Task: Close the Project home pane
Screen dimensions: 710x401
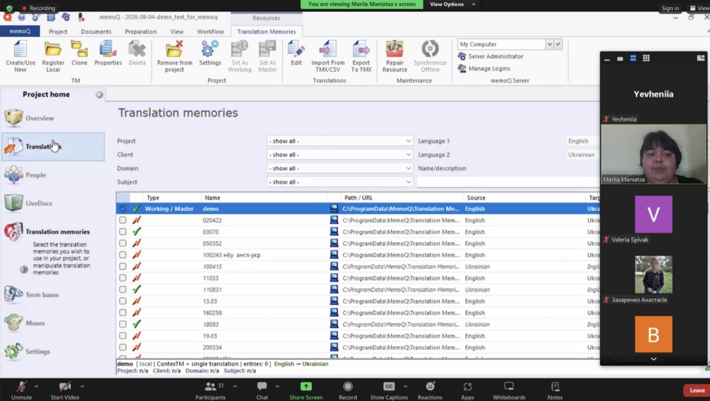Action: tap(99, 94)
